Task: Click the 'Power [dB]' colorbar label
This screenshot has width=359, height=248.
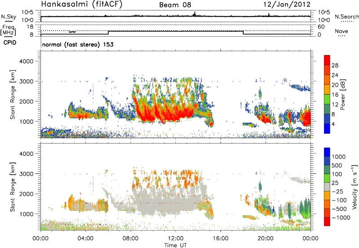Action: click(342, 94)
